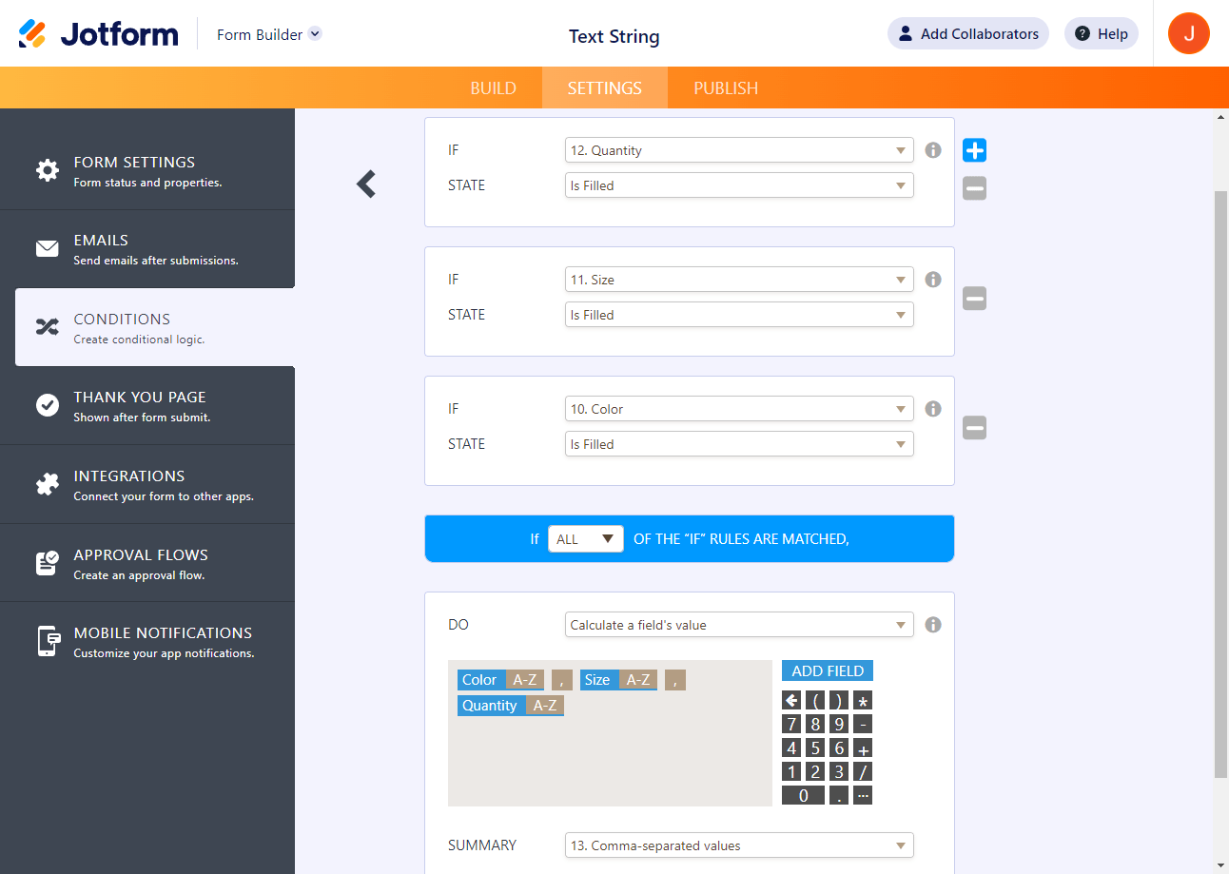The width and height of the screenshot is (1229, 874).
Task: Switch to the PUBLISH tab
Action: click(x=726, y=88)
